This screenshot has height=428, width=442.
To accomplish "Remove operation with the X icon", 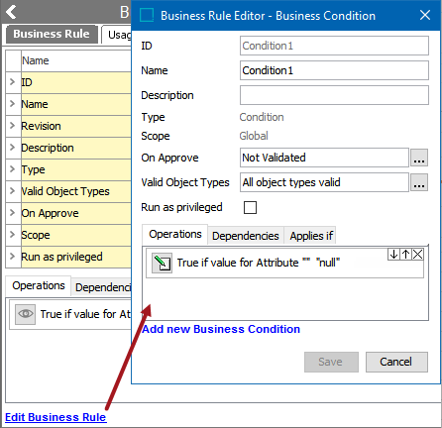I will tap(418, 255).
